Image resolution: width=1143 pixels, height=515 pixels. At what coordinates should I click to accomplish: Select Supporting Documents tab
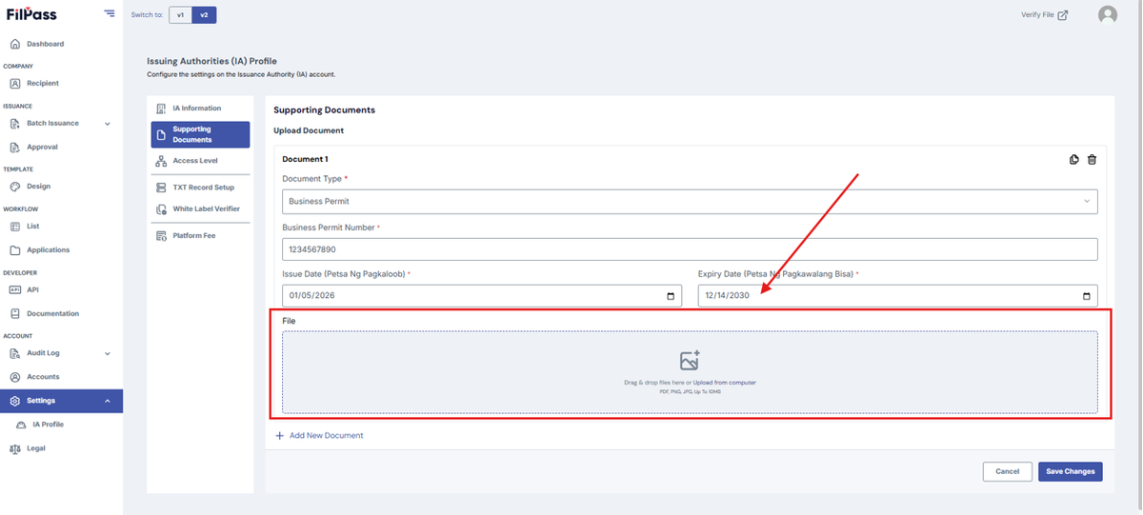pos(200,134)
